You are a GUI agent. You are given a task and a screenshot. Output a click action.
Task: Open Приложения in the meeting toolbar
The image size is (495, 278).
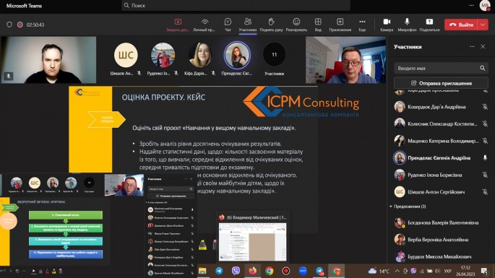tap(340, 25)
